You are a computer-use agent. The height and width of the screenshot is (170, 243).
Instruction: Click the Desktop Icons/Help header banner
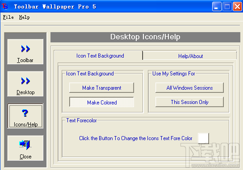tap(145, 37)
